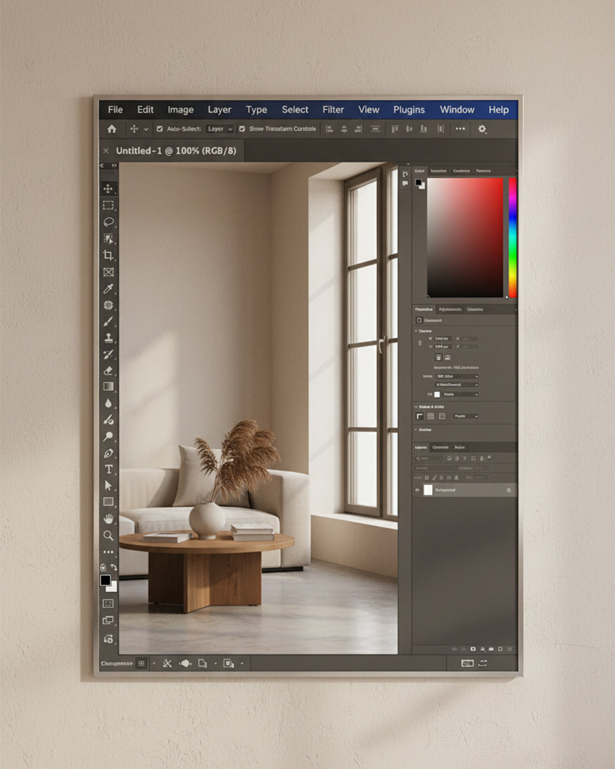Enable Show Transform Controls

[x=241, y=129]
